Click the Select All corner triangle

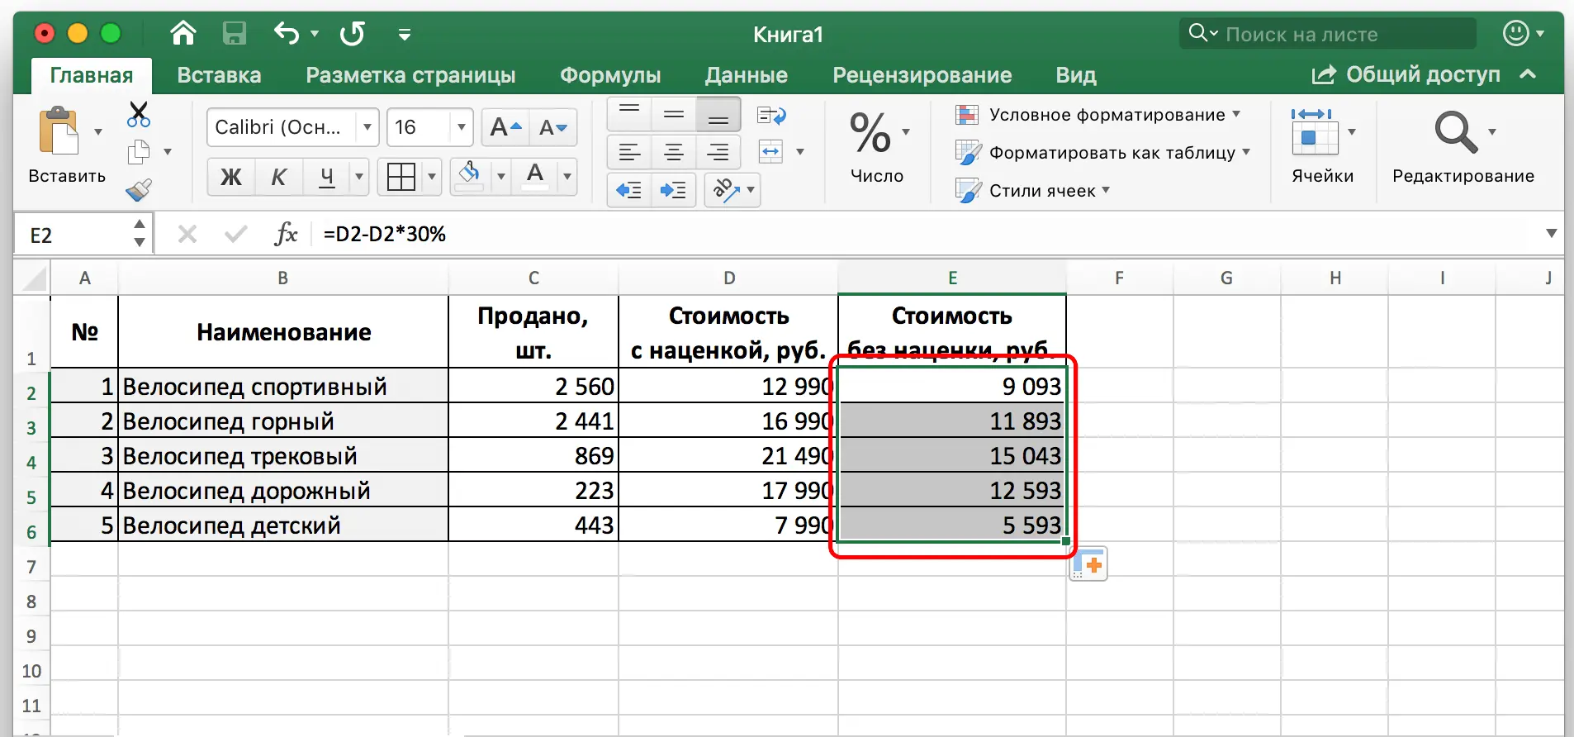pos(33,278)
